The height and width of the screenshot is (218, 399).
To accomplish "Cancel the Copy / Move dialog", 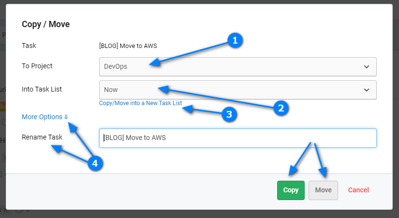I will tap(358, 190).
